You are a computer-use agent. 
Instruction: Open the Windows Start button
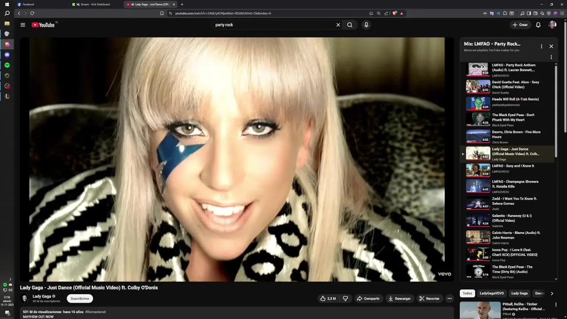click(x=7, y=4)
